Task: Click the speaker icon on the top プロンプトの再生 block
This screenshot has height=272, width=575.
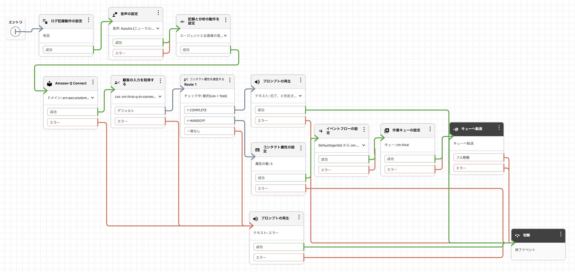Action: [x=257, y=81]
